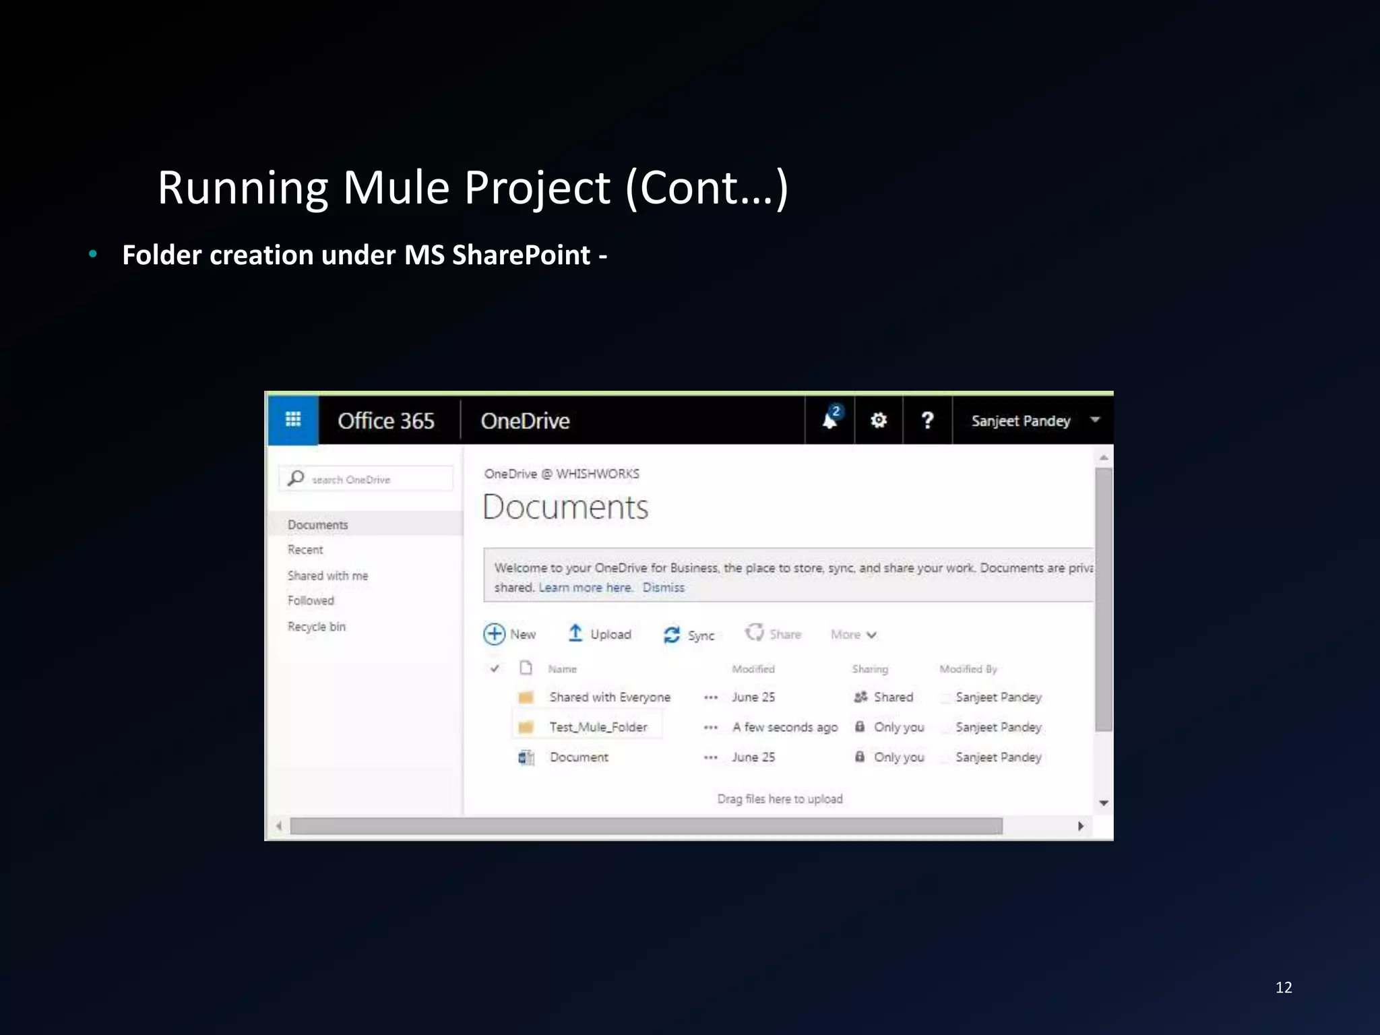This screenshot has width=1380, height=1035.
Task: Click the OneDrive header title
Action: tap(525, 421)
